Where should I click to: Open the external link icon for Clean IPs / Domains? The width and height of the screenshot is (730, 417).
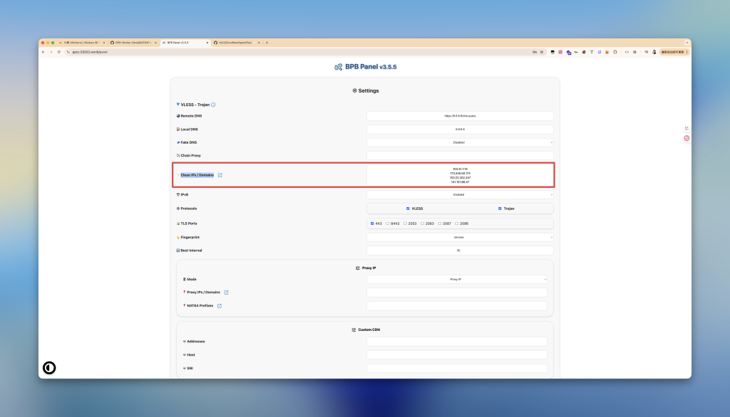pos(220,175)
